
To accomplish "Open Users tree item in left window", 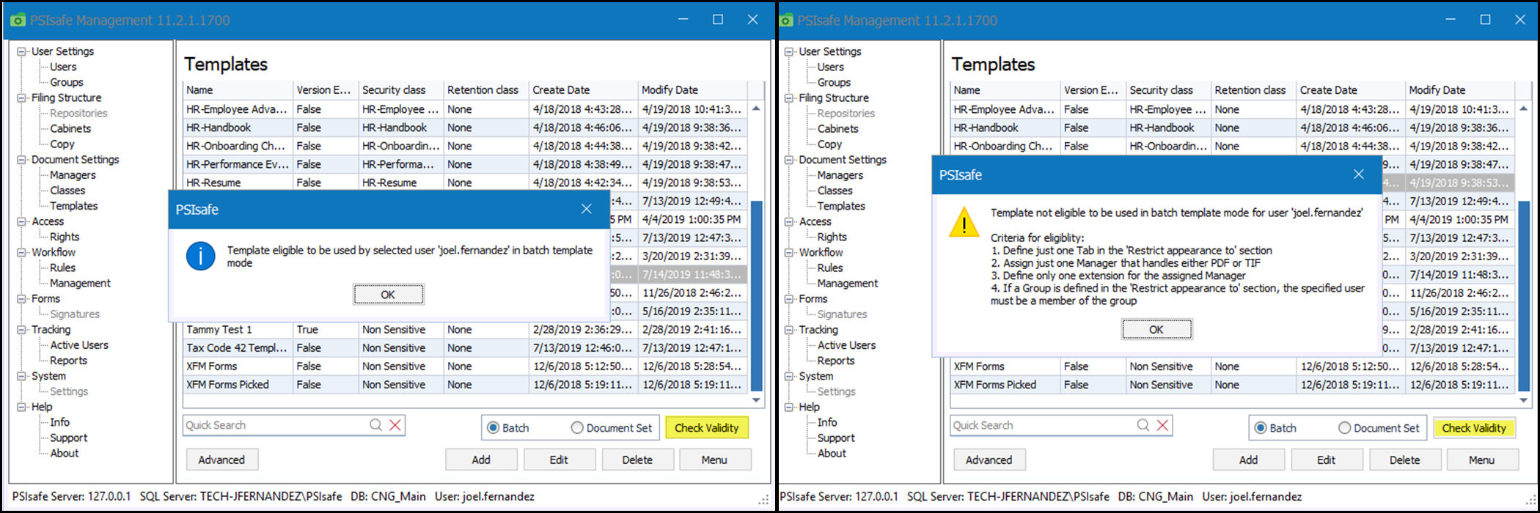I will pyautogui.click(x=63, y=67).
